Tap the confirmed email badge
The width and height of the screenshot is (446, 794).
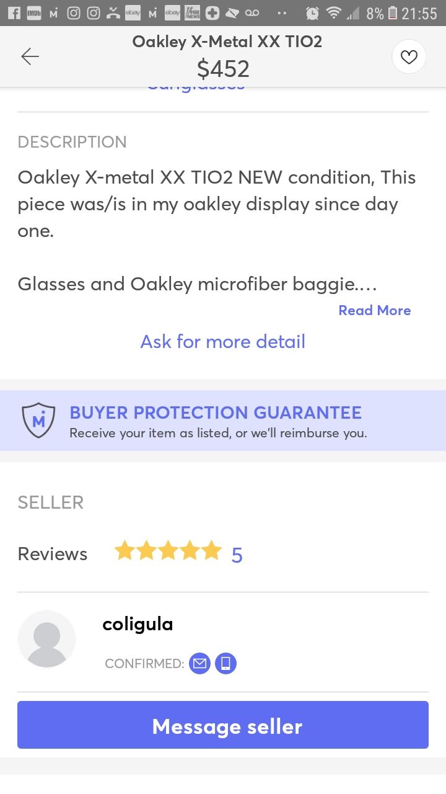199,663
